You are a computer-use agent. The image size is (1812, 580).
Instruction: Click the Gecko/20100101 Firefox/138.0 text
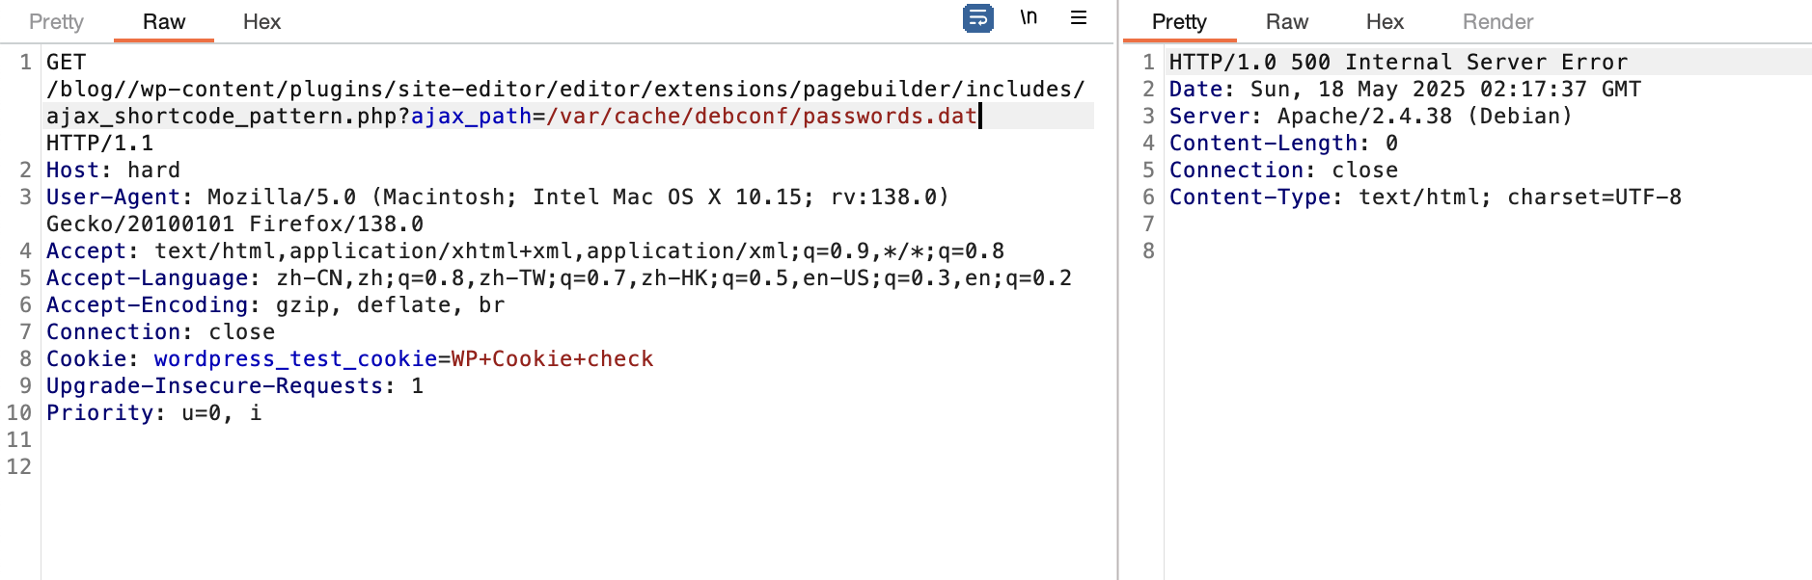pos(235,224)
